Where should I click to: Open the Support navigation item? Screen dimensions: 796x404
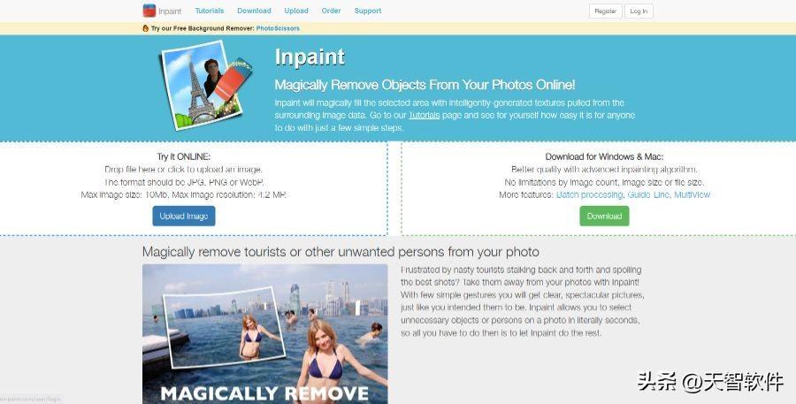pyautogui.click(x=368, y=11)
